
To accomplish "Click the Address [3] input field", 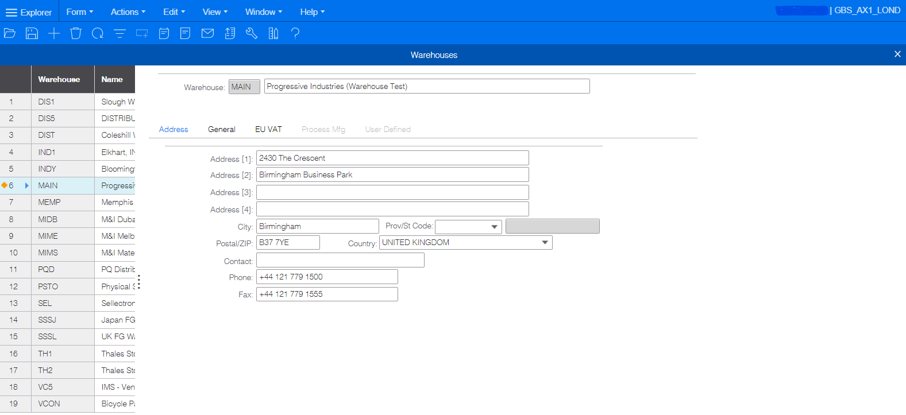I will tap(392, 192).
